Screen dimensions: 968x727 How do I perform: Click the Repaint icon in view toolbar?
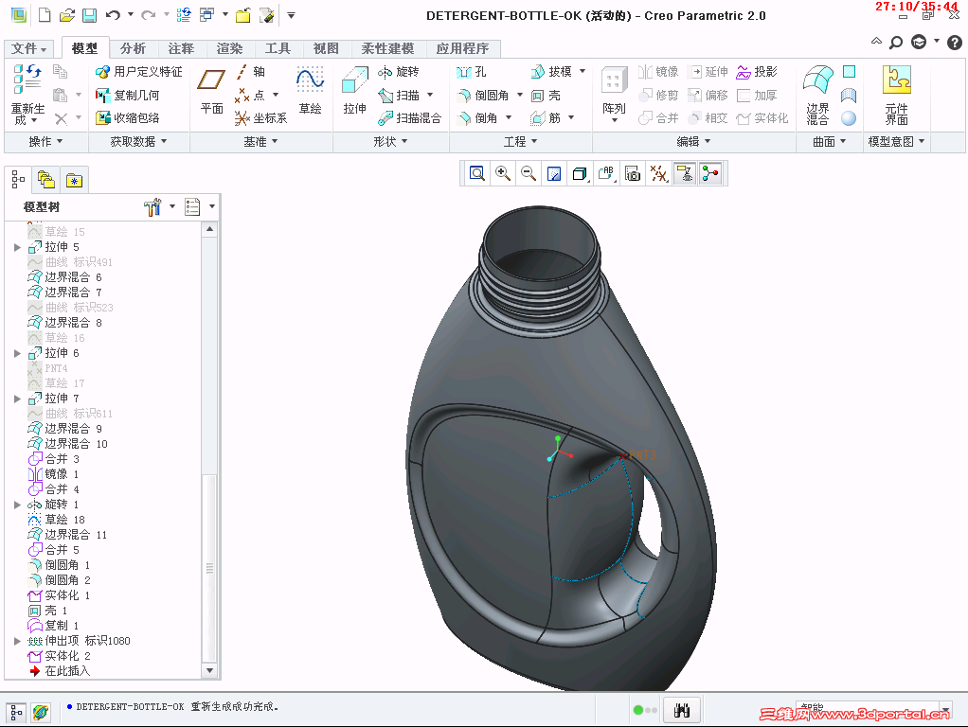pyautogui.click(x=554, y=174)
